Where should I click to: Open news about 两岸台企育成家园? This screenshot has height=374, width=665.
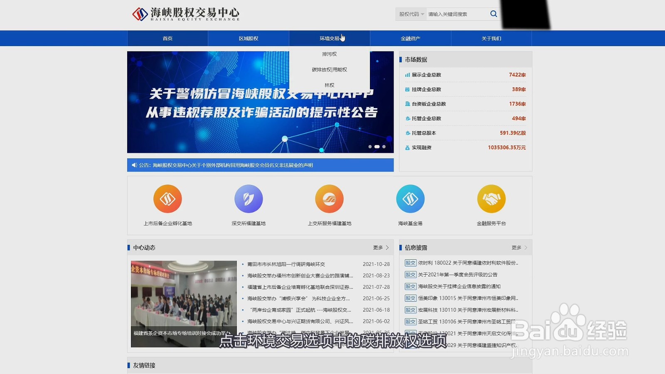pos(300,310)
